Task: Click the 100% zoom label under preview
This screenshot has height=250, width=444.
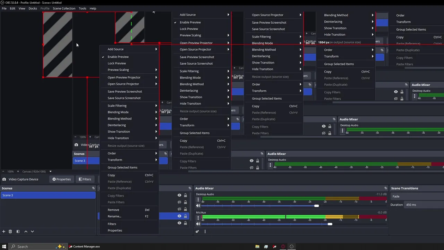Action: 11,172
